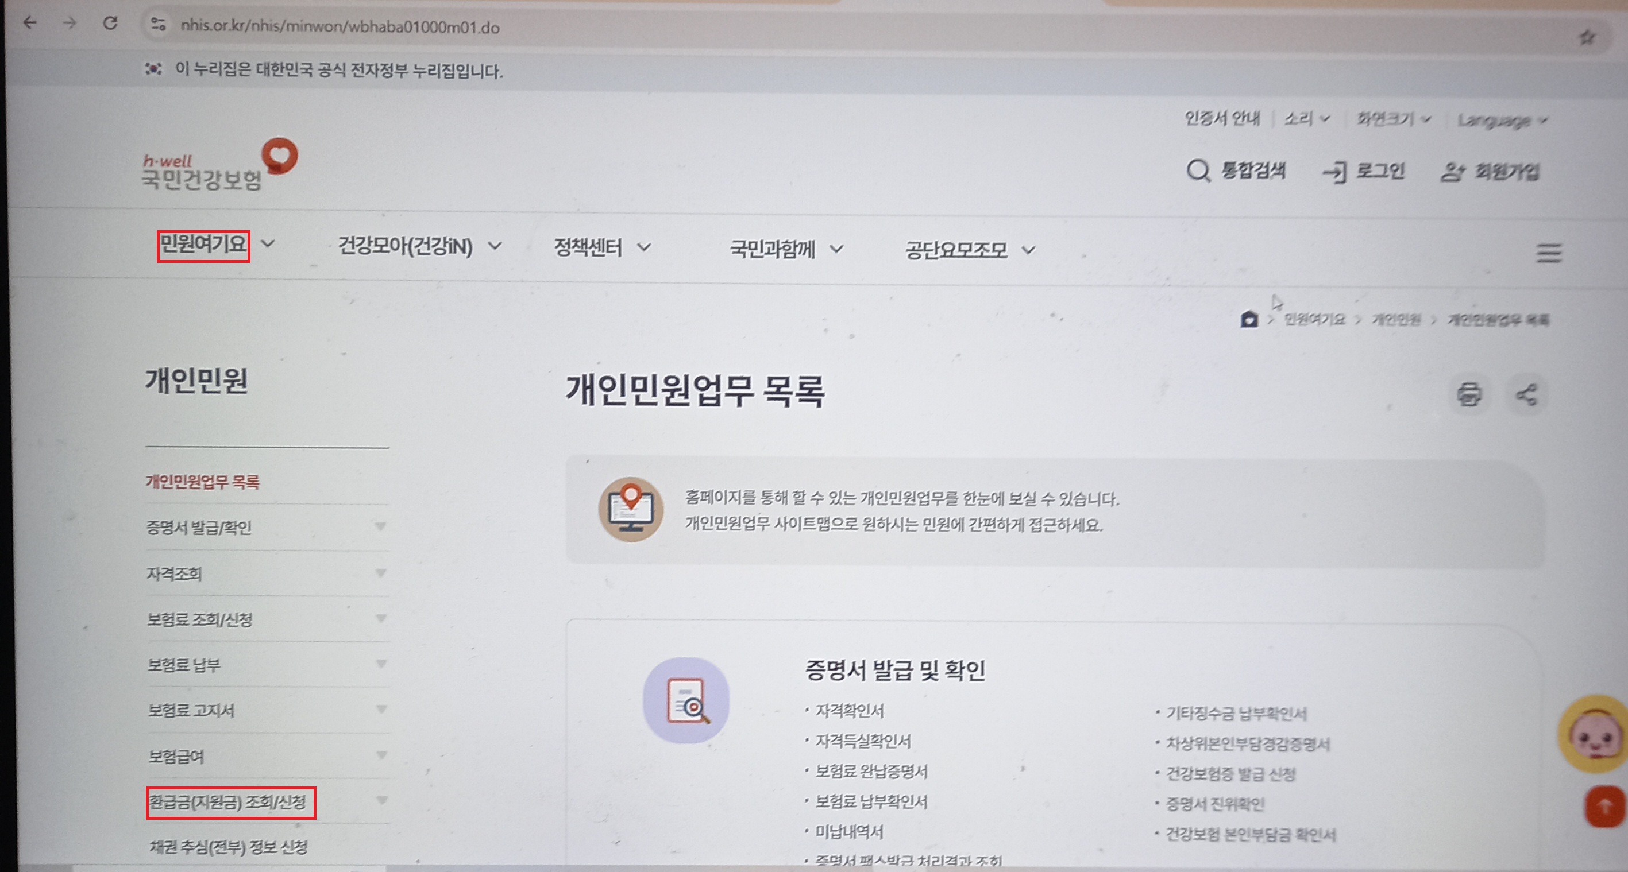Expand the 화면크기 dropdown
1628x872 pixels.
[1394, 119]
